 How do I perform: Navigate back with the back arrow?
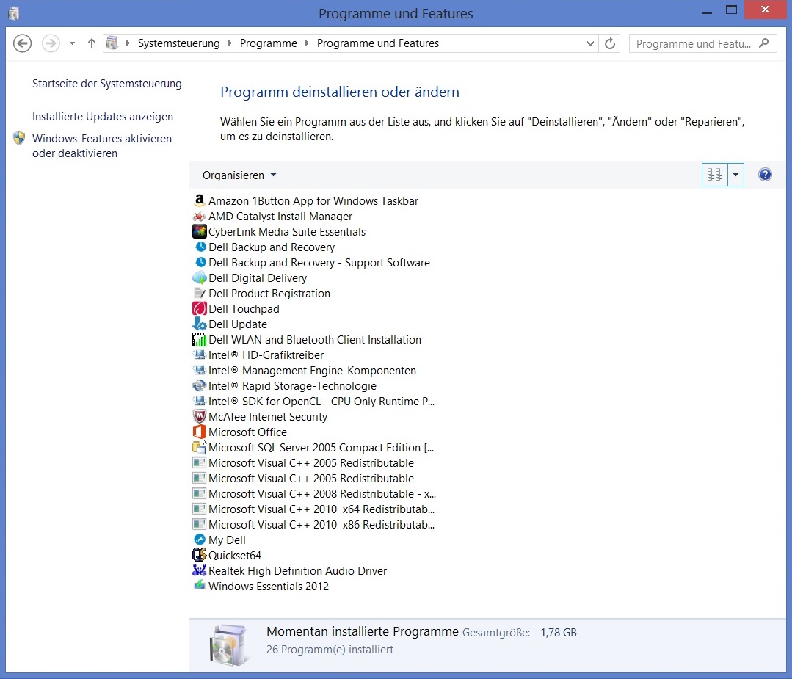[22, 43]
